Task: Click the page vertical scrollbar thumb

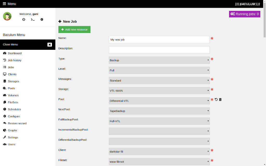Action: [264, 20]
